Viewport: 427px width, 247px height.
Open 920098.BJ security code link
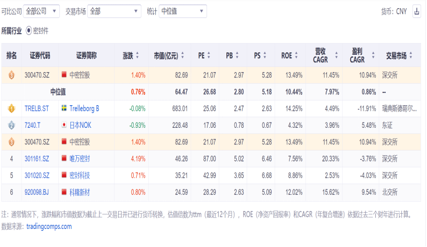pyautogui.click(x=37, y=192)
